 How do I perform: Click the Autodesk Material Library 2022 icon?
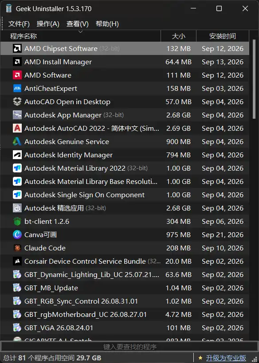[x=17, y=168]
